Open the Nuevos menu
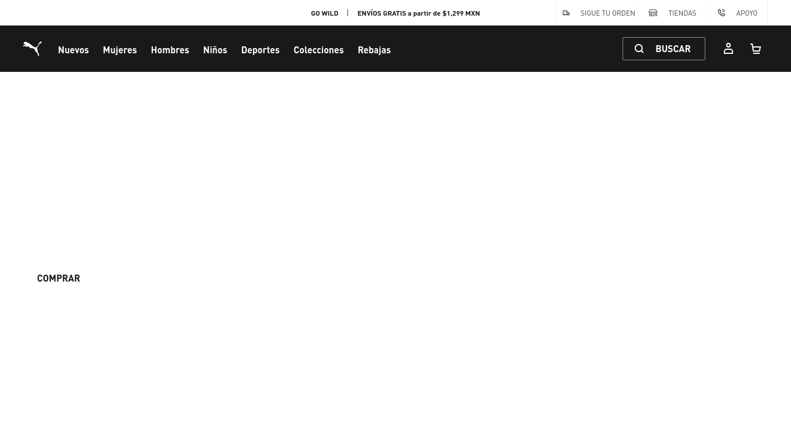791x445 pixels. click(74, 50)
